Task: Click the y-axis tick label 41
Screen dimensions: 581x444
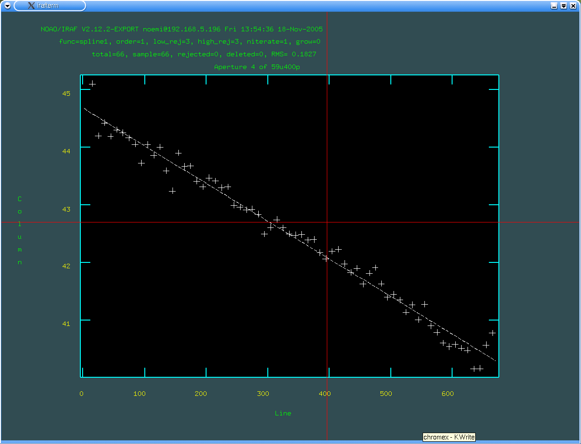Action: tap(66, 324)
